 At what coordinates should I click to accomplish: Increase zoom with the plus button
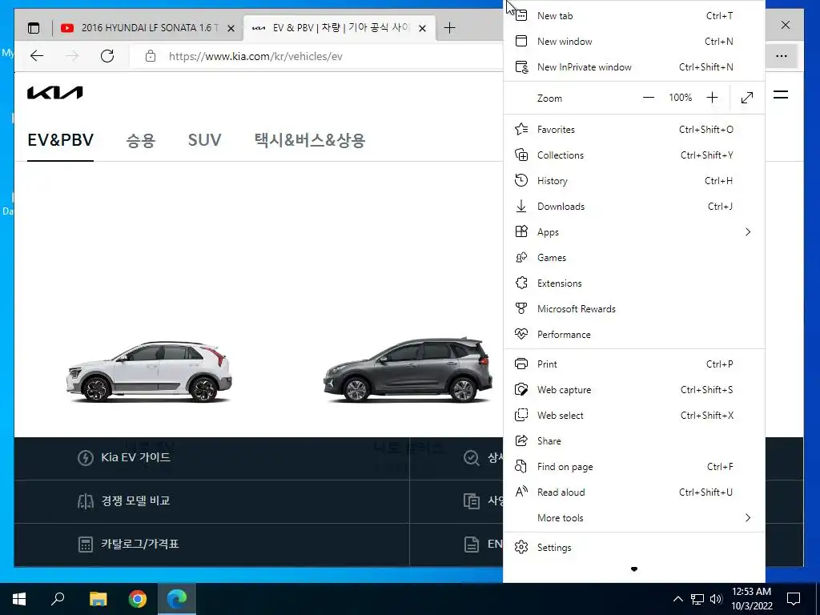[x=712, y=98]
